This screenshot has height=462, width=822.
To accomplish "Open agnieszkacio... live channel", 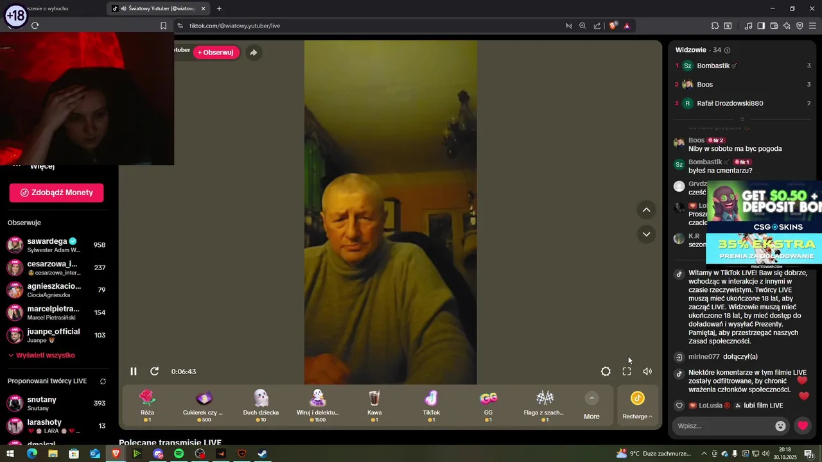I will point(57,290).
